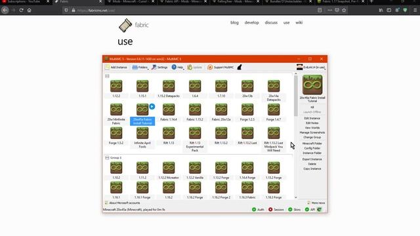Select the 1.15.2 Forge instance
Screen dimensions: 420x236
274,170
